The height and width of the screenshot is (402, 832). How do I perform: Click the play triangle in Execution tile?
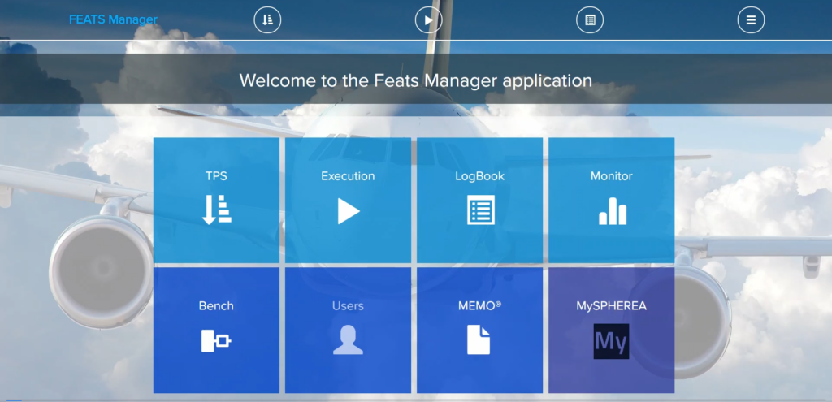pyautogui.click(x=349, y=210)
